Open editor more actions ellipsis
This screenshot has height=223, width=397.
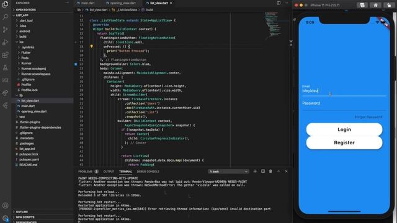286,2
